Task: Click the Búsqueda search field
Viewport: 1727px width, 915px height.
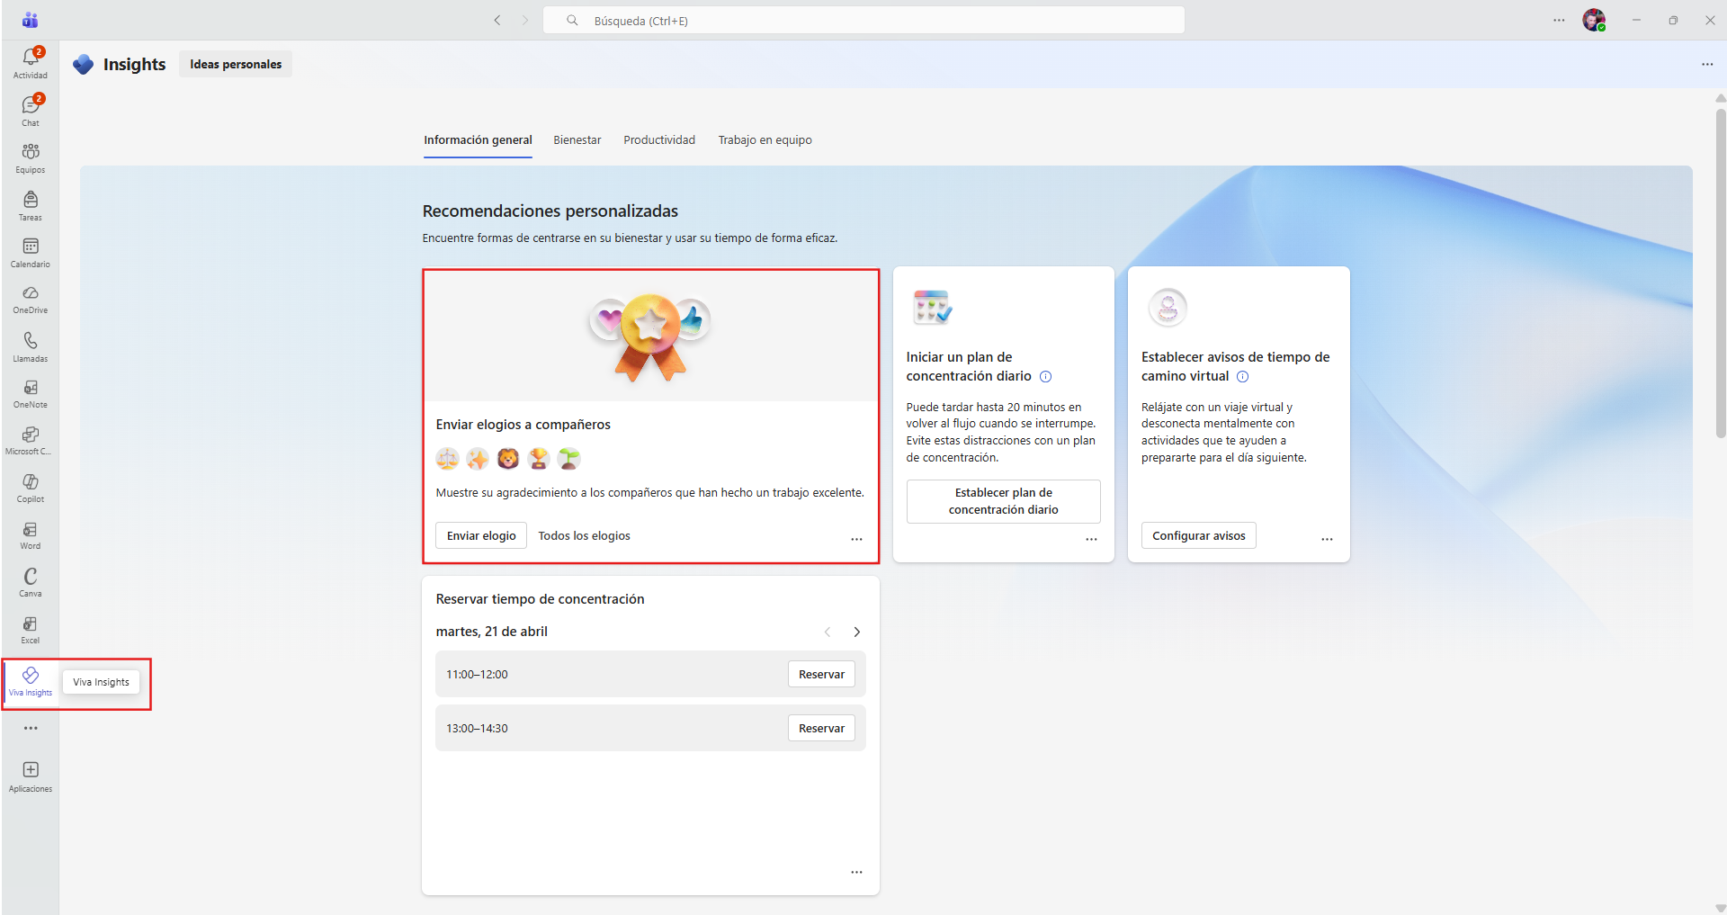Action: [863, 20]
